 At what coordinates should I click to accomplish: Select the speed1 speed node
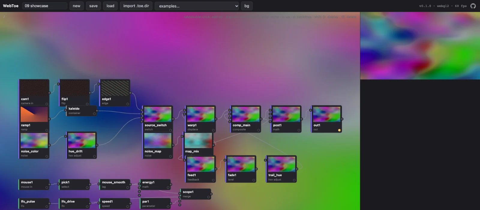click(x=115, y=204)
